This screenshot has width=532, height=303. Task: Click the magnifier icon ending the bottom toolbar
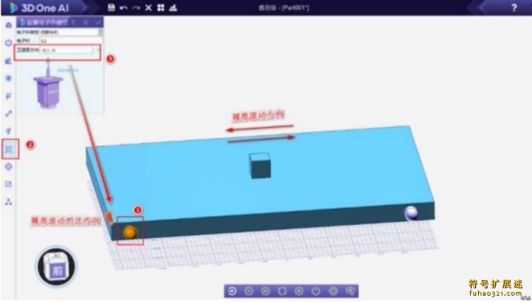350,291
